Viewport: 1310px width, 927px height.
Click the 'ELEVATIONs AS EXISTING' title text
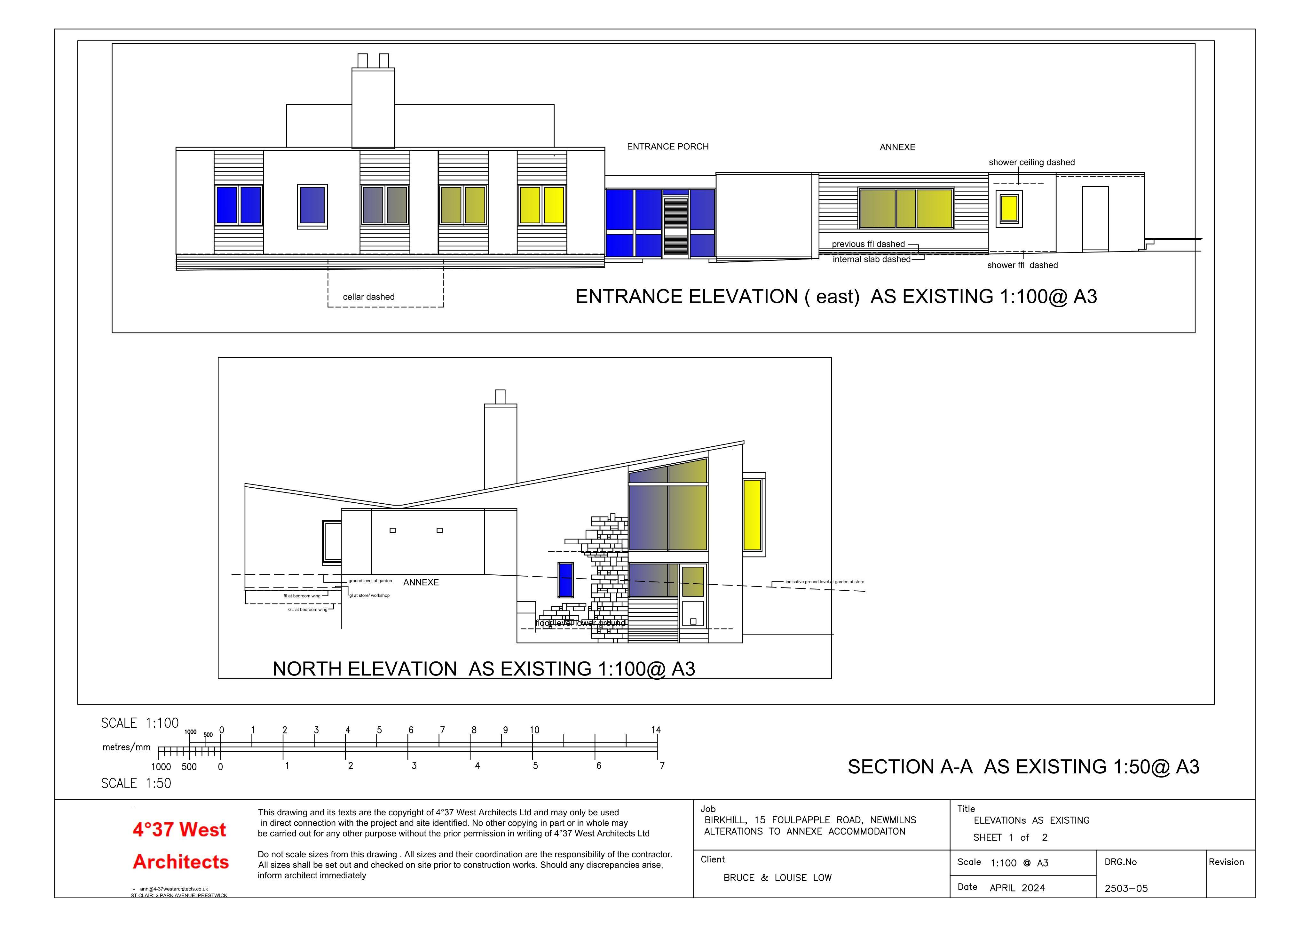tap(1031, 821)
